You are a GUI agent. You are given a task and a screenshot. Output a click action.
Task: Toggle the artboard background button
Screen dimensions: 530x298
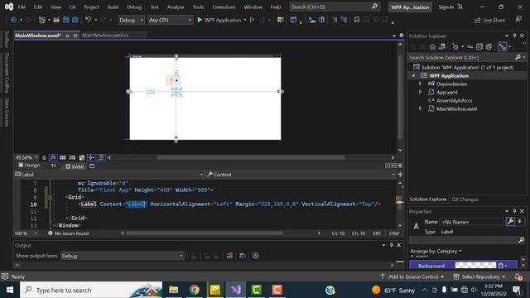point(82,157)
